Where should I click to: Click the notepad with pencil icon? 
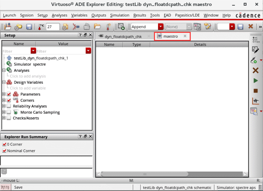208,27
